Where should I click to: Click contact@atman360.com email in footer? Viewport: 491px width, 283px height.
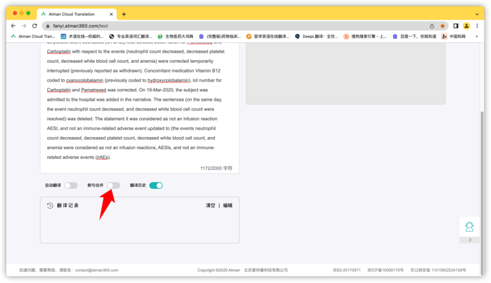pos(96,271)
